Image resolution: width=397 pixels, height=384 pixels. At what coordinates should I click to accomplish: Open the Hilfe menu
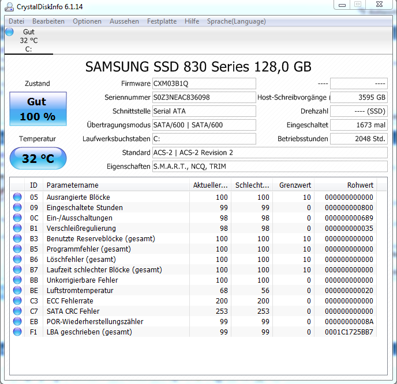point(192,21)
